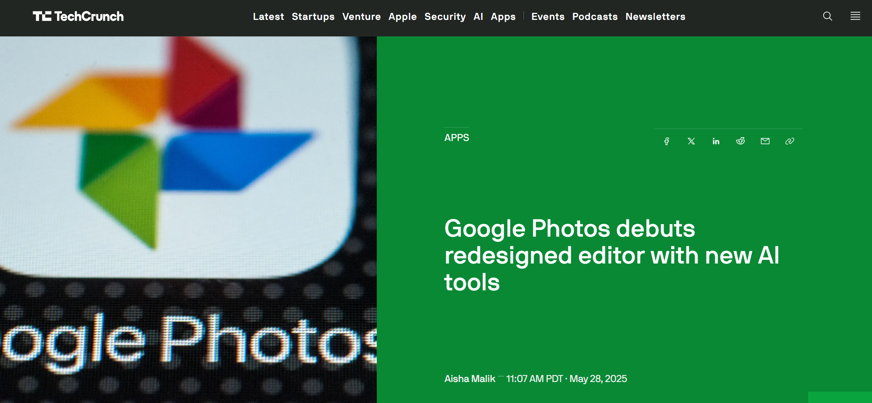This screenshot has height=403, width=872.
Task: Open the search magnifier icon
Action: [827, 16]
